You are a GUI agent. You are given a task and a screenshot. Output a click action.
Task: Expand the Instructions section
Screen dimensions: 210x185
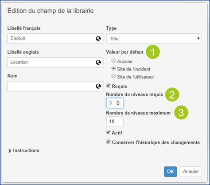(x=24, y=150)
